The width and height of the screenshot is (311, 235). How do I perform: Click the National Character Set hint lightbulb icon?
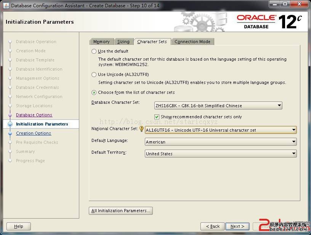click(141, 129)
